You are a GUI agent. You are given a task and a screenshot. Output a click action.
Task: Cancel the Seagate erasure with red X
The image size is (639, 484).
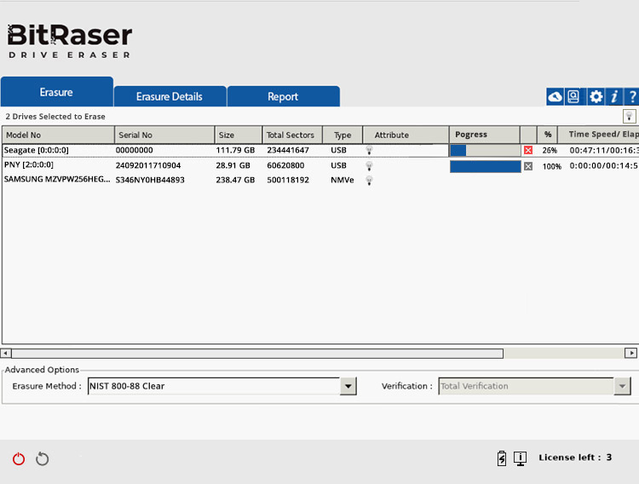528,150
